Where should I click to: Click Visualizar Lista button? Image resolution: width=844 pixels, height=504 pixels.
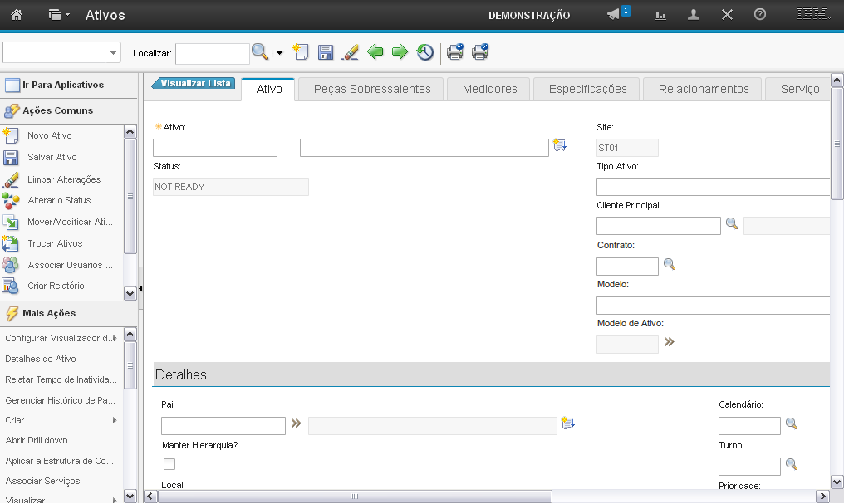pyautogui.click(x=194, y=84)
